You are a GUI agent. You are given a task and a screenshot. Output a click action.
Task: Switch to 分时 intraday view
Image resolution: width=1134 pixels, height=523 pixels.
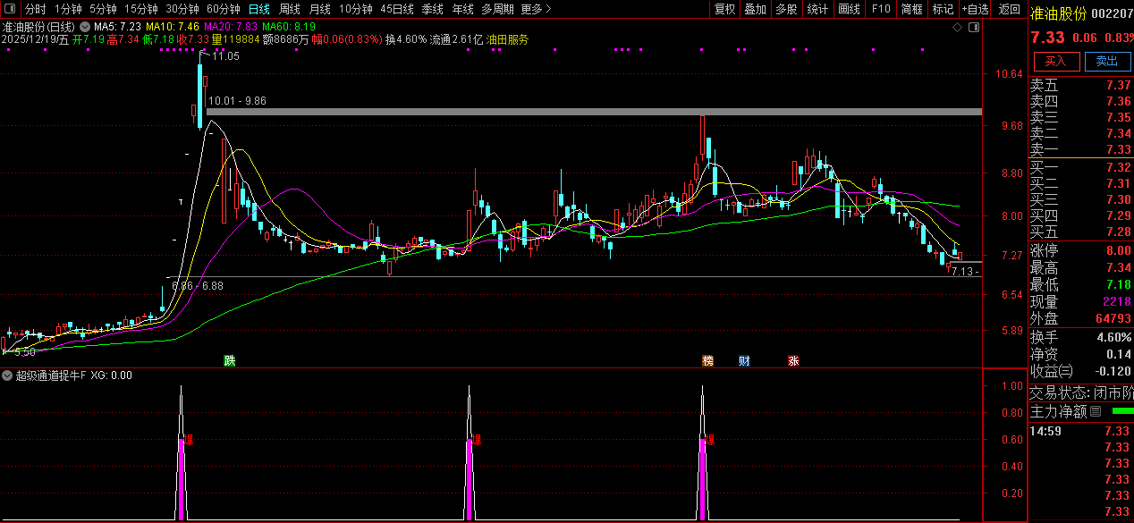click(35, 9)
